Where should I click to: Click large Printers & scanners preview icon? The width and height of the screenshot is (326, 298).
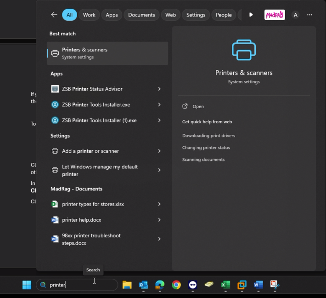pos(244,50)
